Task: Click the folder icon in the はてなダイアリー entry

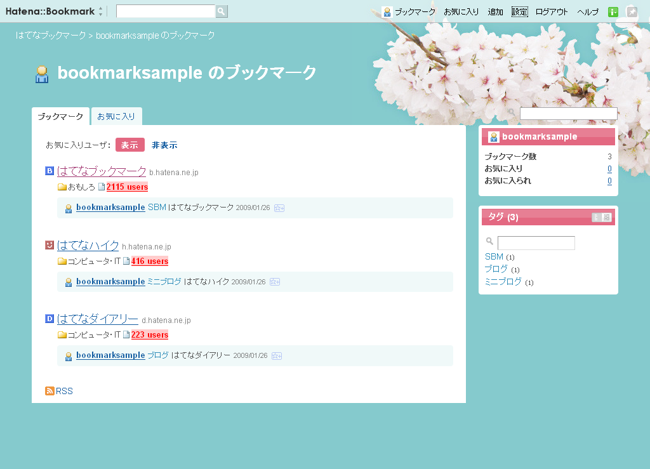Action: point(62,334)
